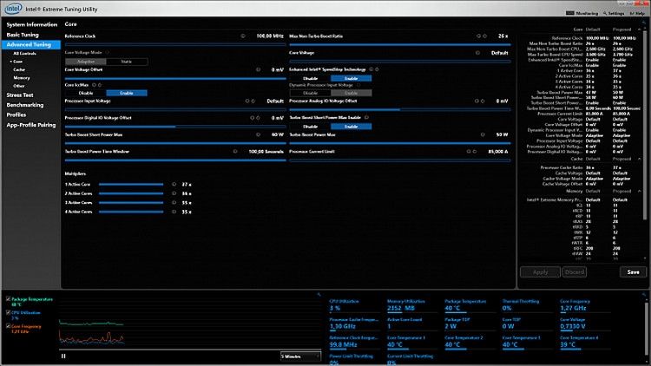Click the info icon for Max Non Turbo Boost Ratio
The image size is (651, 366).
pos(478,36)
